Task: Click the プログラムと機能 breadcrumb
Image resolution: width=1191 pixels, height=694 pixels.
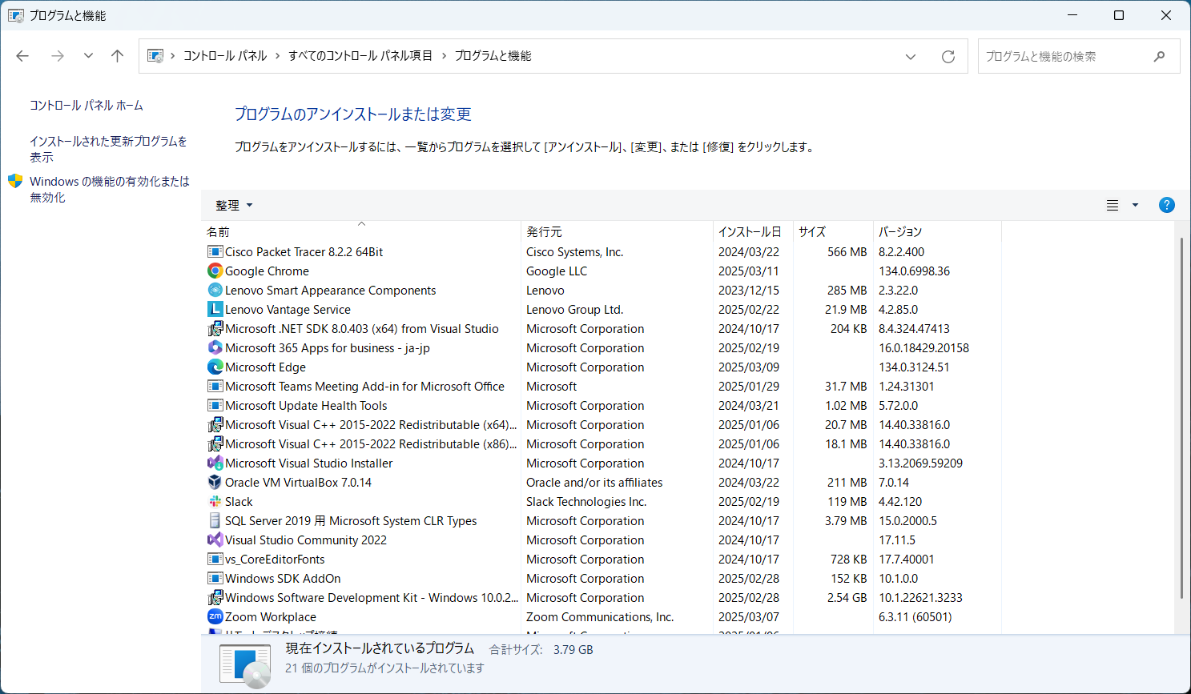Action: click(493, 56)
